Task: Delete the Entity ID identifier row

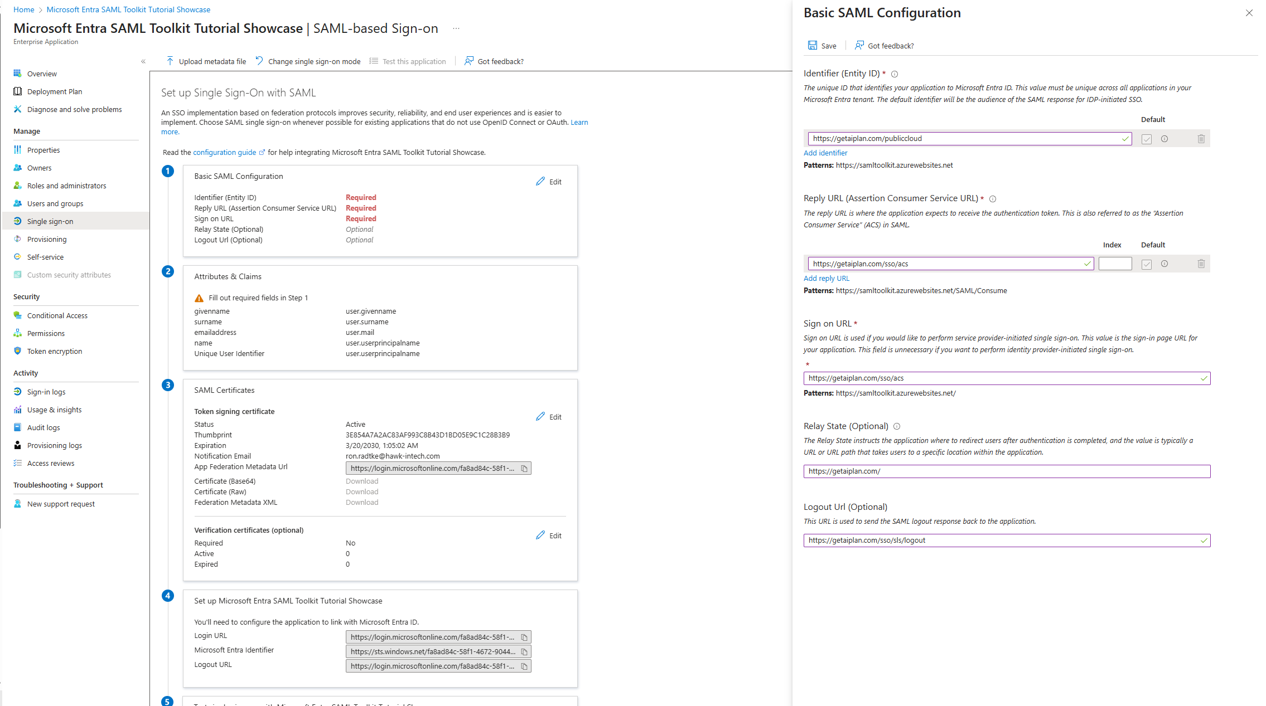Action: (x=1201, y=139)
